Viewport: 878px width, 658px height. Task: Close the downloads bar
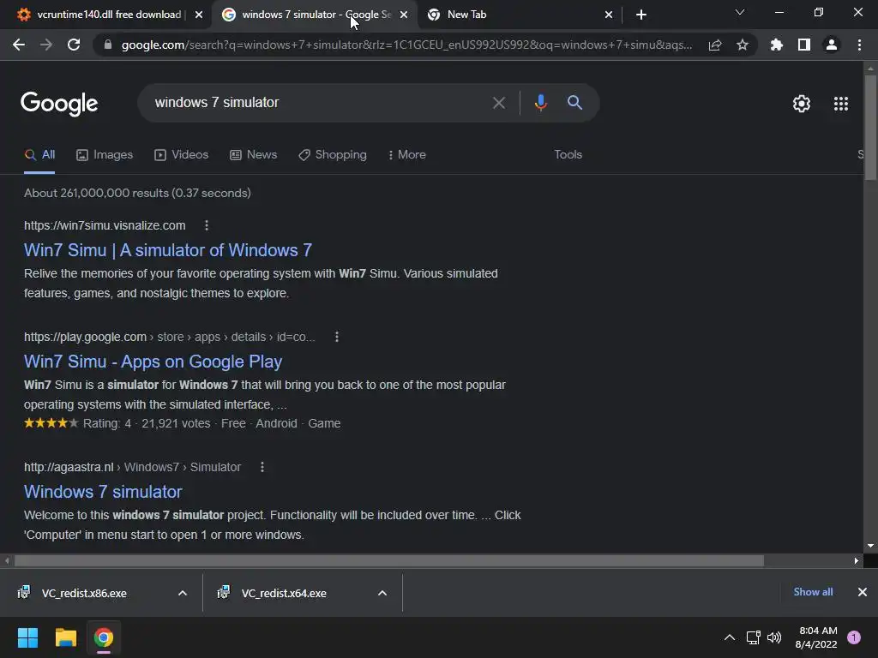[x=863, y=592]
